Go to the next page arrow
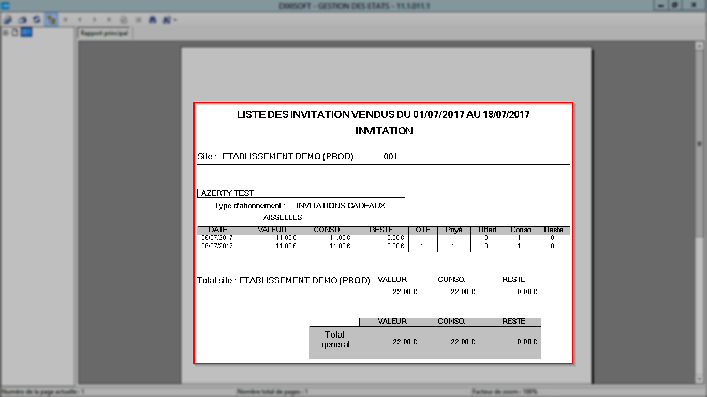Screen dimensions: 707x397 (95, 20)
